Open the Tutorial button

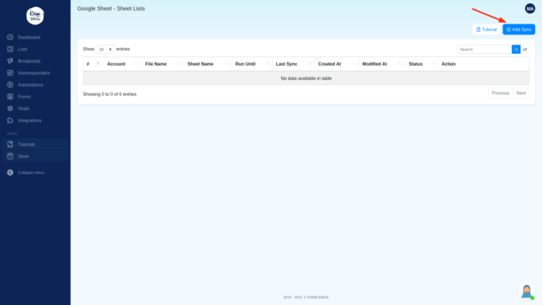(486, 29)
